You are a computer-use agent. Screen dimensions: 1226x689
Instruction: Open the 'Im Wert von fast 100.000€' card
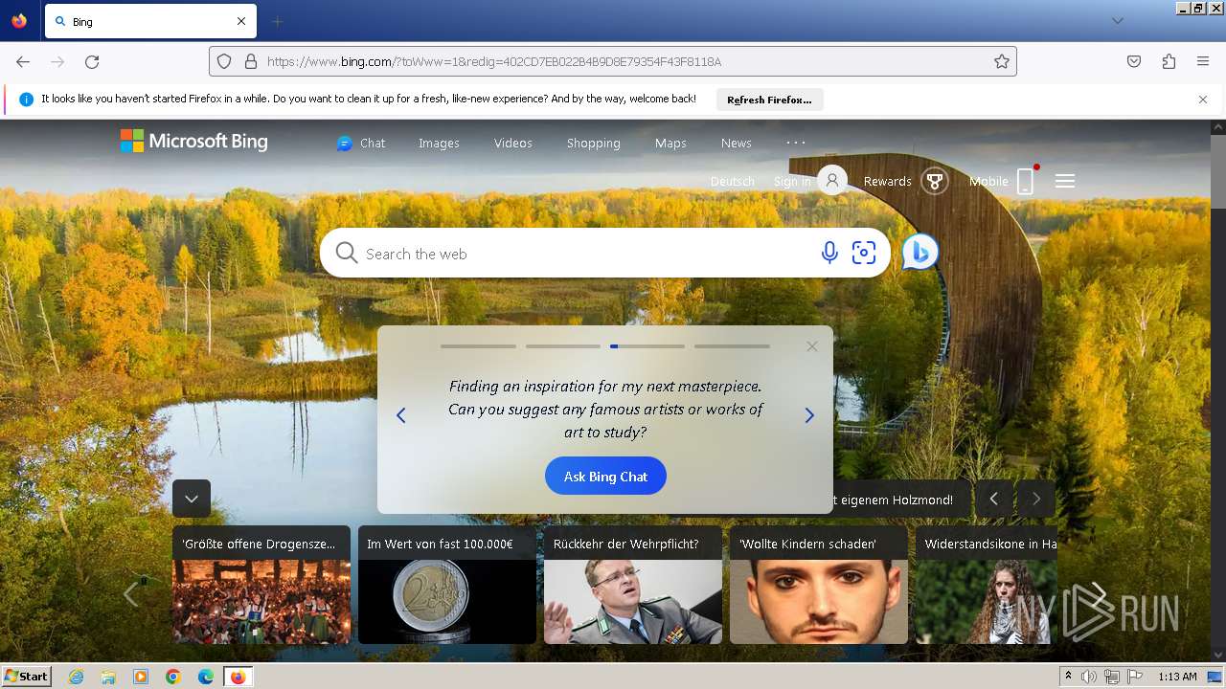(x=447, y=584)
